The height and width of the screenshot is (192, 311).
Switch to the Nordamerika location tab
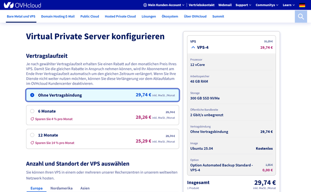[x=61, y=188]
